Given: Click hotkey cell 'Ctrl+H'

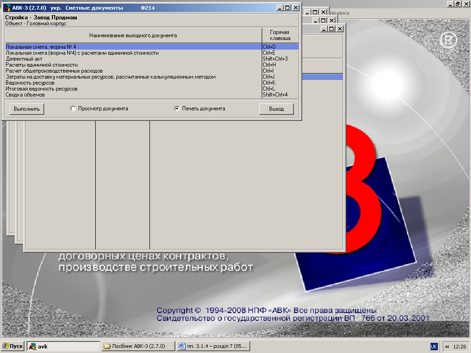Looking at the screenshot, I should [x=280, y=65].
